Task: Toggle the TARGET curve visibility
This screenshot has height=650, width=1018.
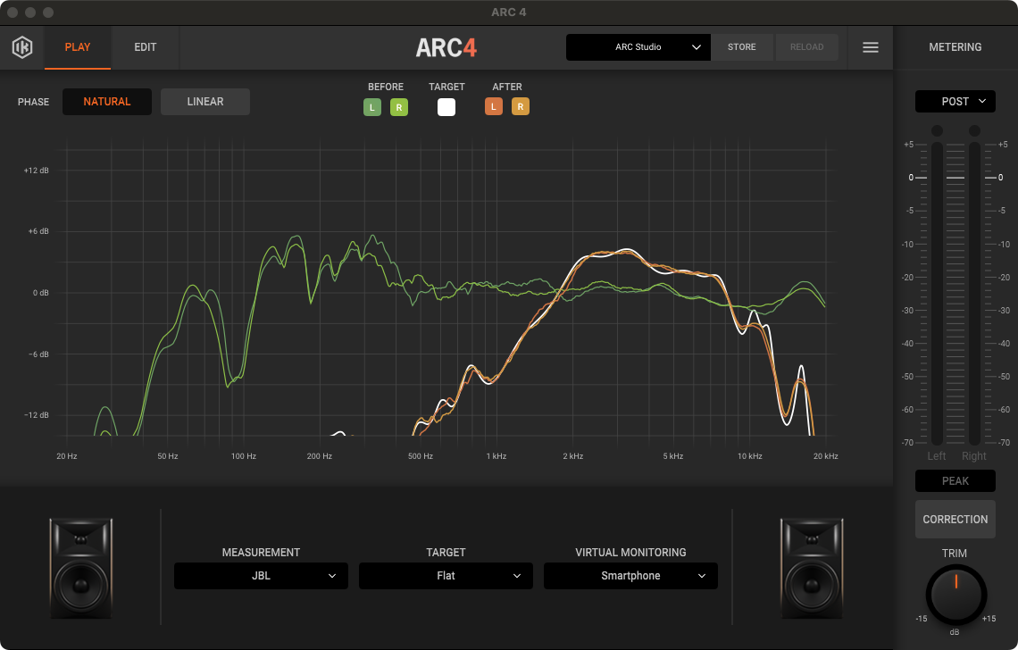Action: click(x=446, y=107)
